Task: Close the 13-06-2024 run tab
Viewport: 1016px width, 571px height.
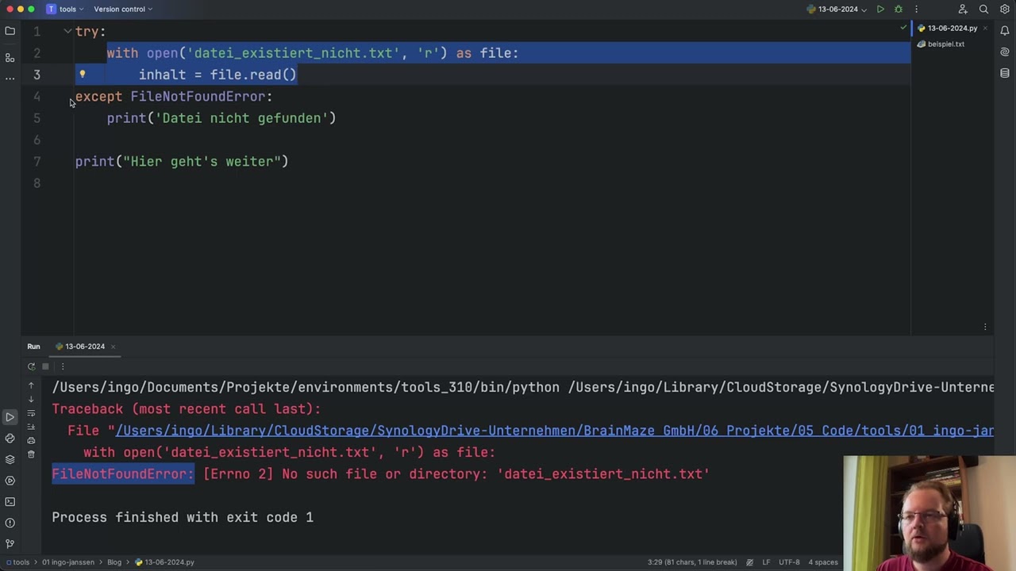Action: point(113,347)
